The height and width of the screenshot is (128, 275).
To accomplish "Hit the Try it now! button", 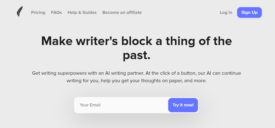I will pos(183,105).
